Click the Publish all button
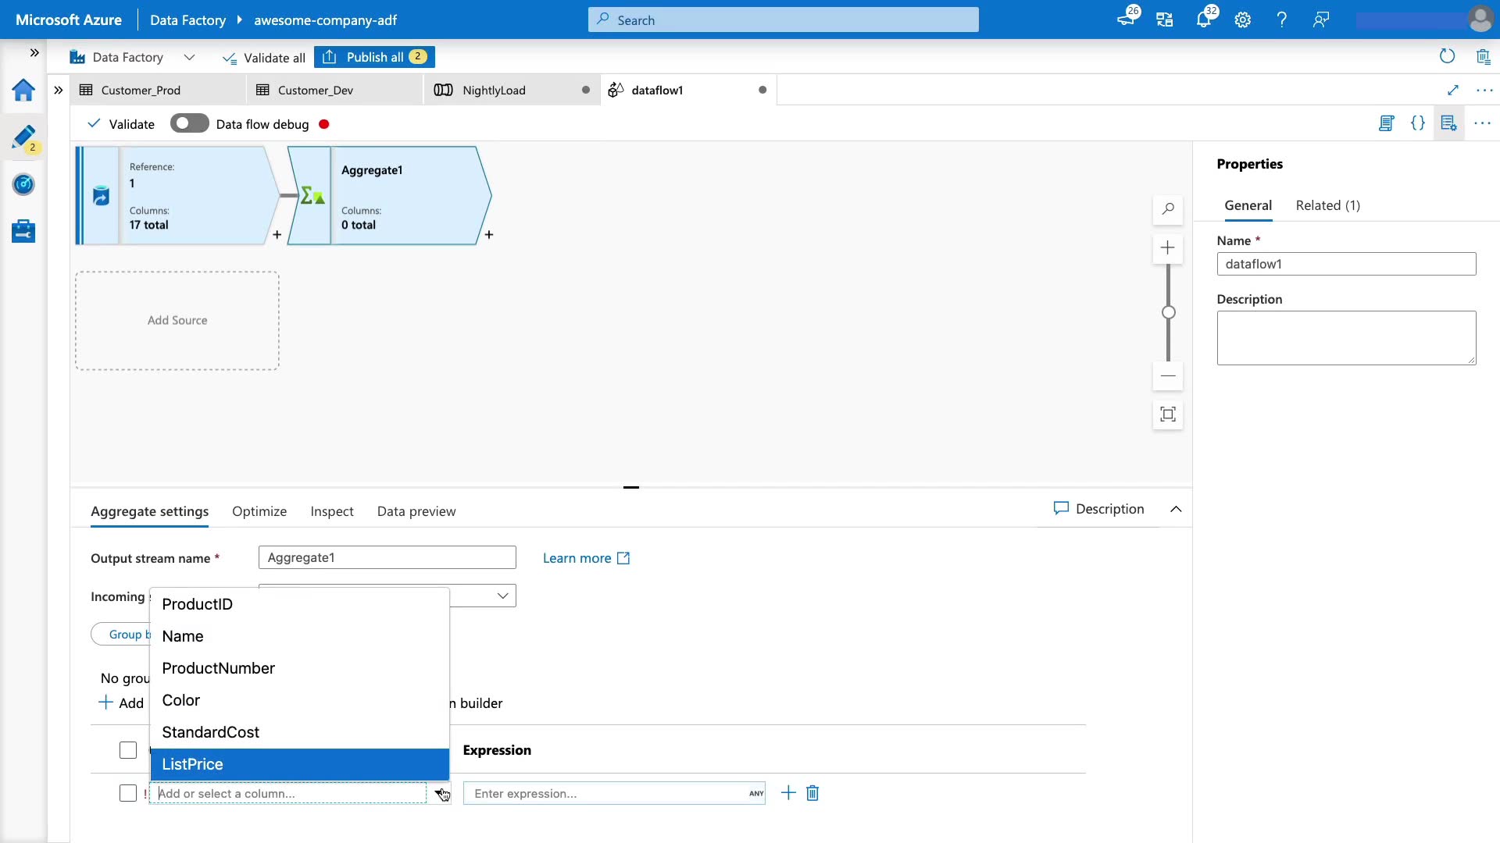The height and width of the screenshot is (843, 1500). (375, 57)
